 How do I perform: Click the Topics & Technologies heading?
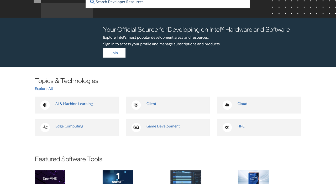click(66, 81)
